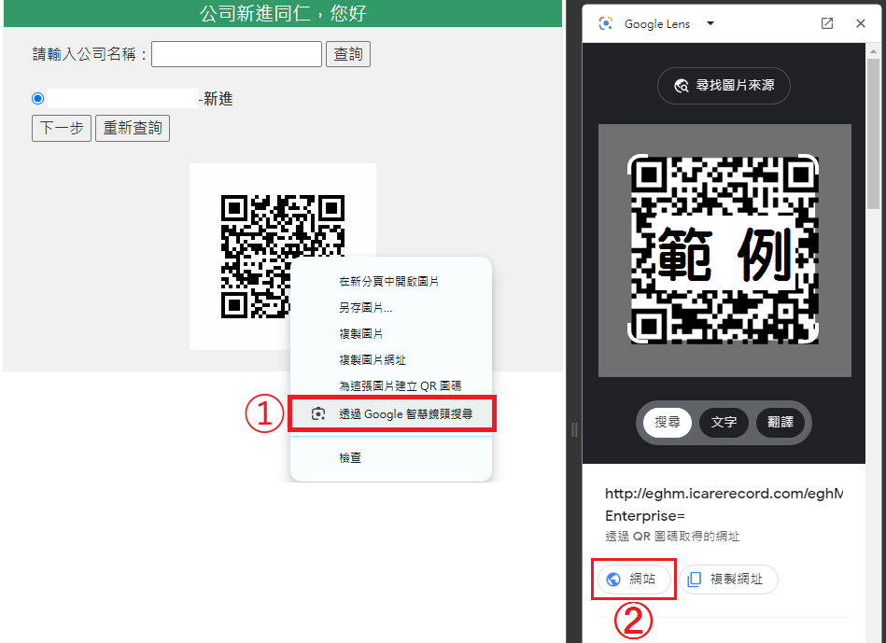
Task: Click the scrollbar up arrow in Lens panel
Action: 873,50
